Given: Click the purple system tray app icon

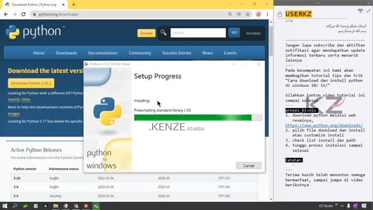Looking at the screenshot, I should pos(356,206).
